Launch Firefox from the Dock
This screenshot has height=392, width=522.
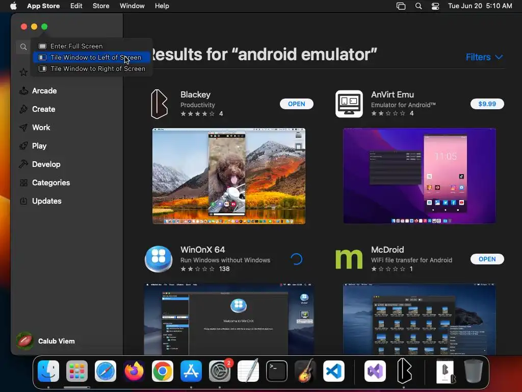click(x=134, y=371)
